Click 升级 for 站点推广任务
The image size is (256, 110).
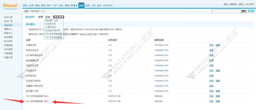pyautogui.click(x=212, y=91)
